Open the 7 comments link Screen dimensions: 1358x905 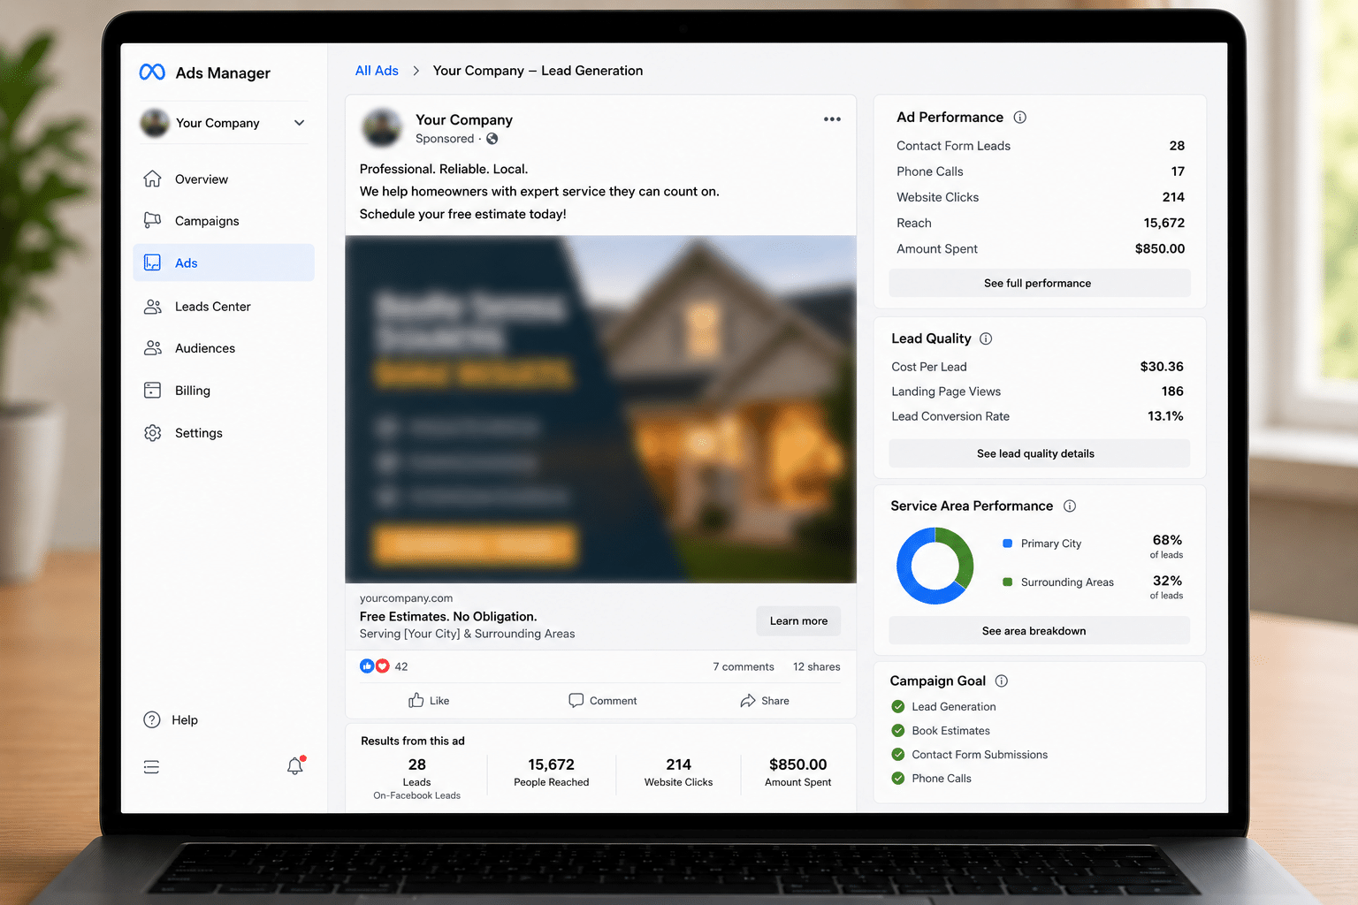(744, 667)
